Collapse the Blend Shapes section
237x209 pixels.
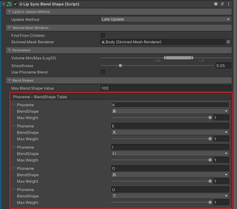pyautogui.click(x=9, y=80)
